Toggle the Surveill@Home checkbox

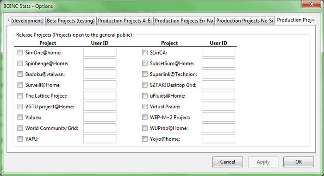coord(20,85)
